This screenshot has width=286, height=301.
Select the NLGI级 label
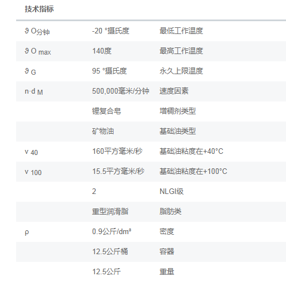[x=171, y=191]
